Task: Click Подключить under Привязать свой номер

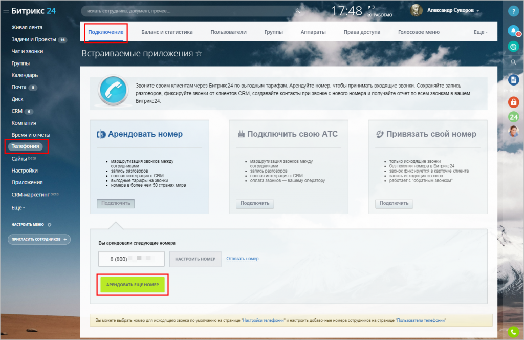Action: pyautogui.click(x=394, y=203)
